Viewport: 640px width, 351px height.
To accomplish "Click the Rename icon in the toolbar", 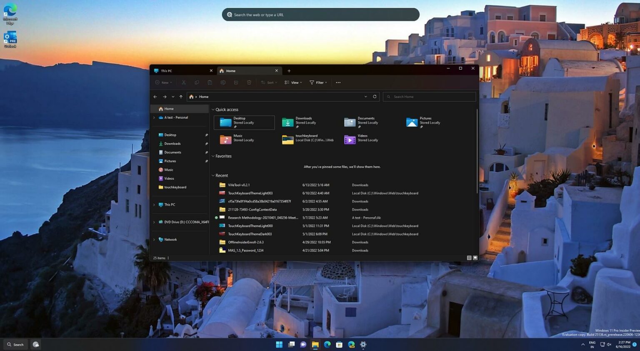I will (x=223, y=82).
